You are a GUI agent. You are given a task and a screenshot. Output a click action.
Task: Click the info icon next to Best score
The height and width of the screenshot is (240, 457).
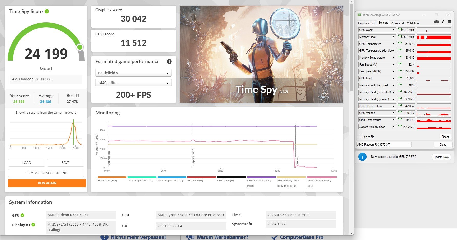pyautogui.click(x=77, y=95)
